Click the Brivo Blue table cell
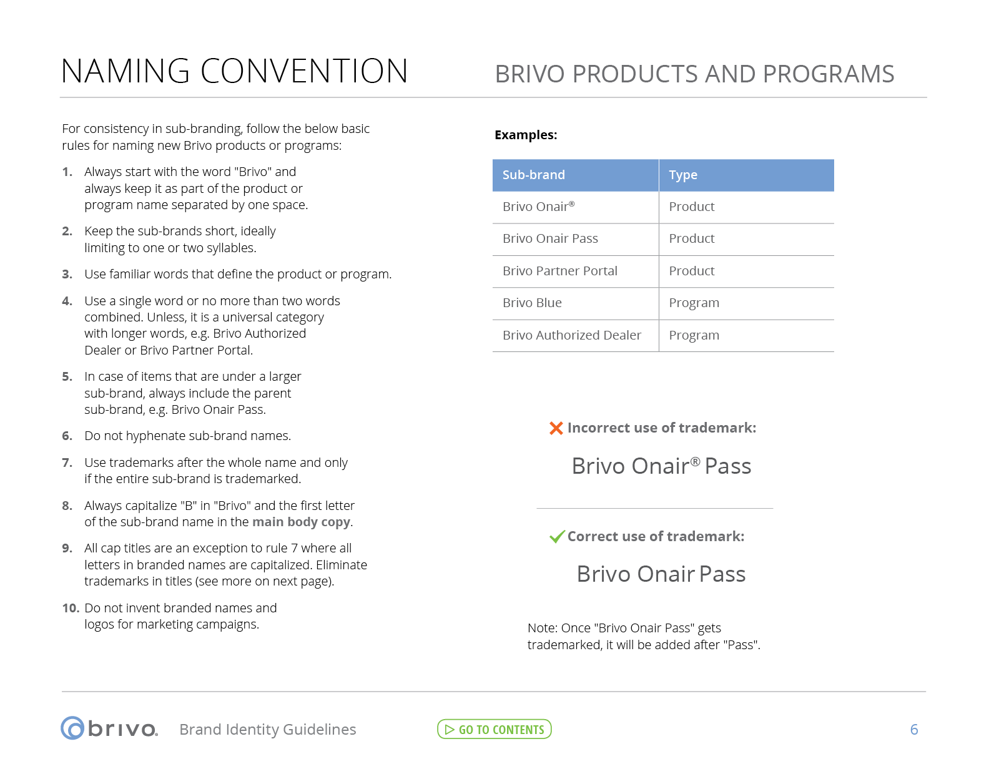 coord(532,303)
